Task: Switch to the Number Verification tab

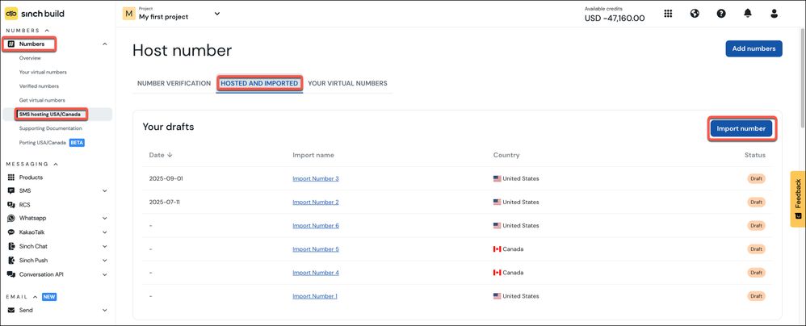Action: 174,83
